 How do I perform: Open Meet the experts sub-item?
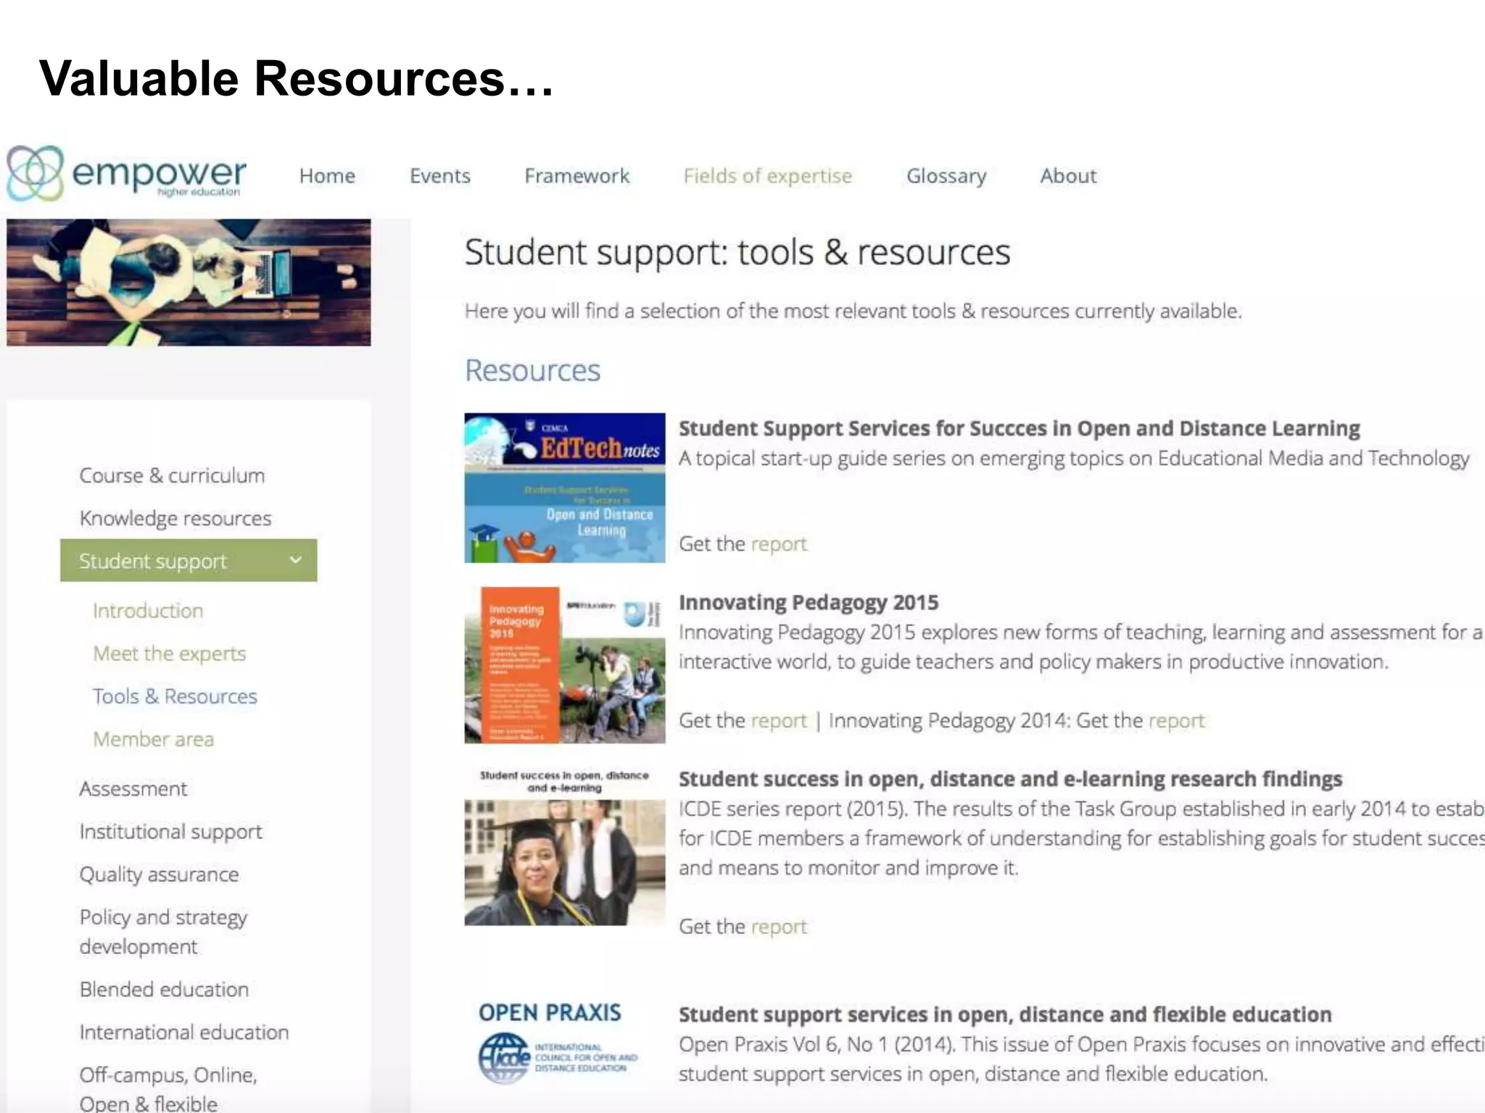pyautogui.click(x=170, y=654)
